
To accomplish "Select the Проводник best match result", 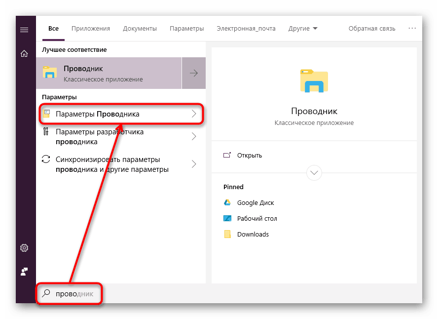I will pyautogui.click(x=109, y=73).
